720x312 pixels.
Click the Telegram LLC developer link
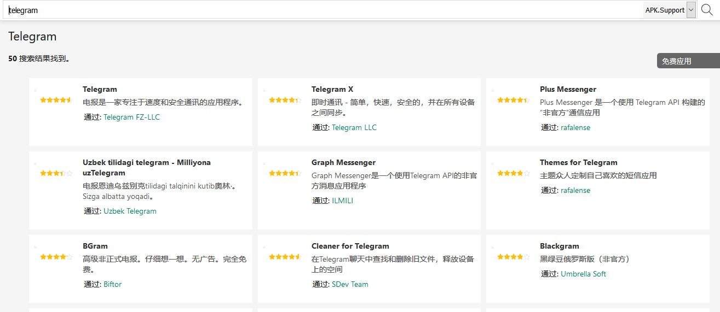coord(354,127)
